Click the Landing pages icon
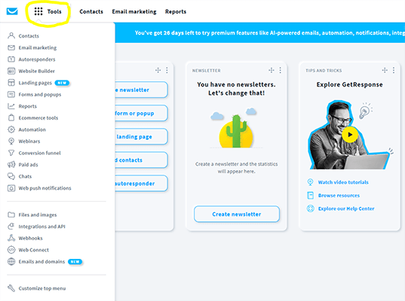 [11, 83]
